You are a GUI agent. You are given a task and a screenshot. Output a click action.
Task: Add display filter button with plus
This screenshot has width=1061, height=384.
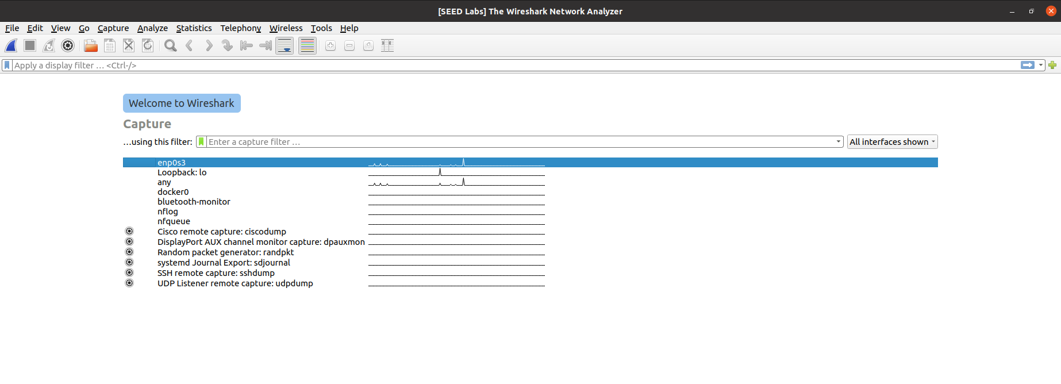tap(1052, 66)
